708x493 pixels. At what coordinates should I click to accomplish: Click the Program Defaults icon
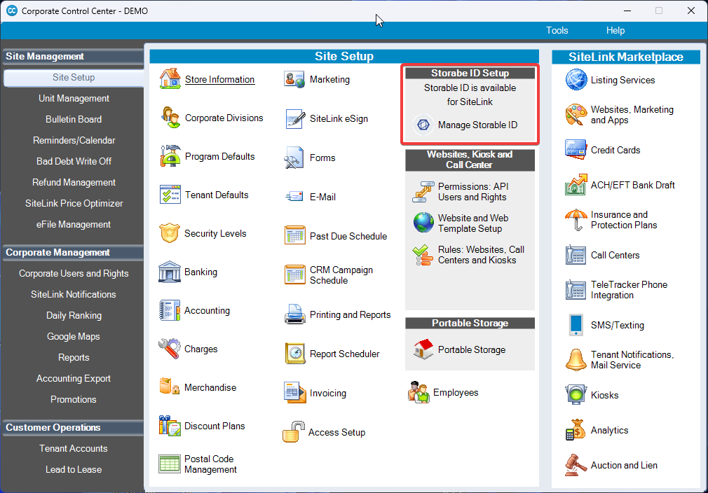click(170, 156)
